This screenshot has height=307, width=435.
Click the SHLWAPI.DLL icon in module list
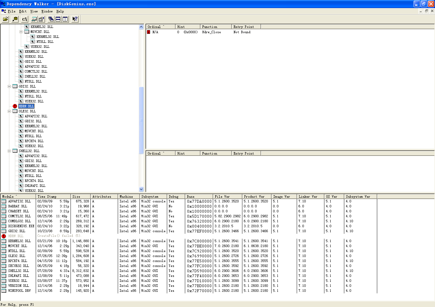[4, 276]
